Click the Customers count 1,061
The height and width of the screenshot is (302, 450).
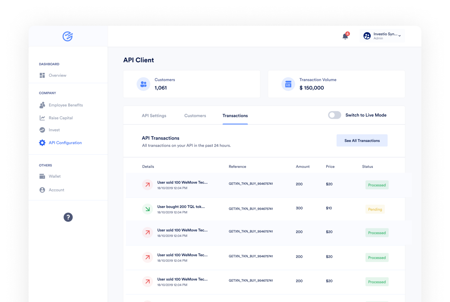pyautogui.click(x=161, y=88)
